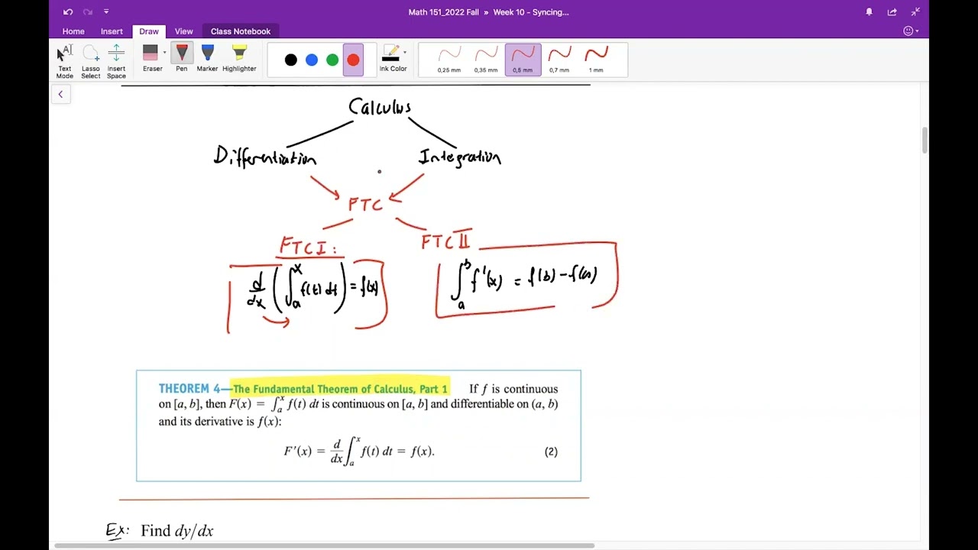Expand dropdown arrow beside smiley face
The width and height of the screenshot is (978, 550).
(917, 31)
